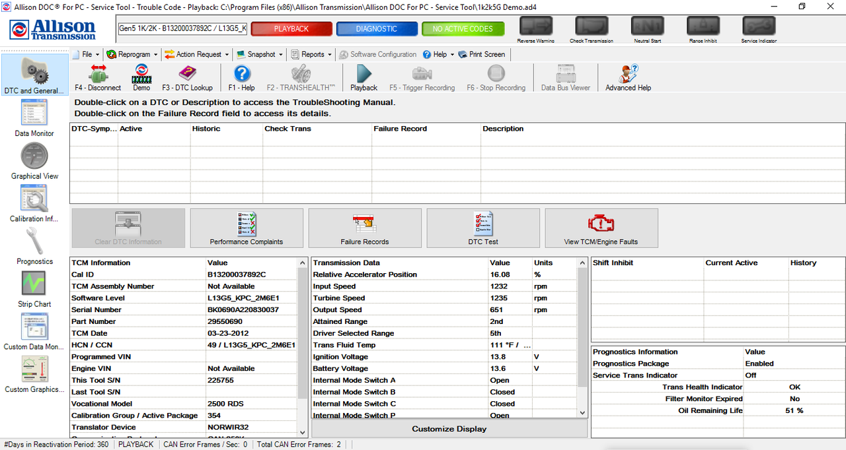Click the DTC Test button
846x450 pixels.
pos(483,228)
